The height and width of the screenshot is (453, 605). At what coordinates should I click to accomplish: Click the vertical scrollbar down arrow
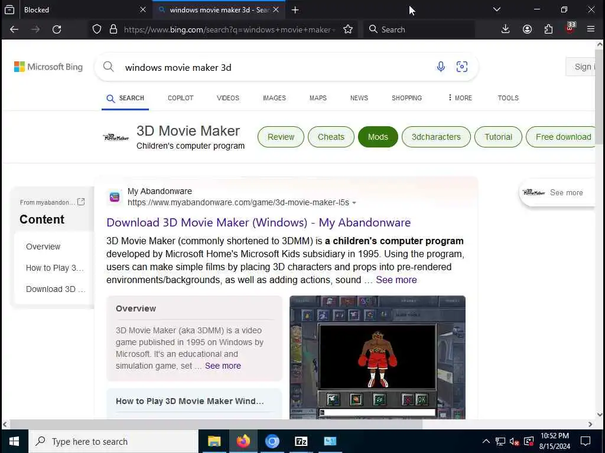click(x=600, y=415)
